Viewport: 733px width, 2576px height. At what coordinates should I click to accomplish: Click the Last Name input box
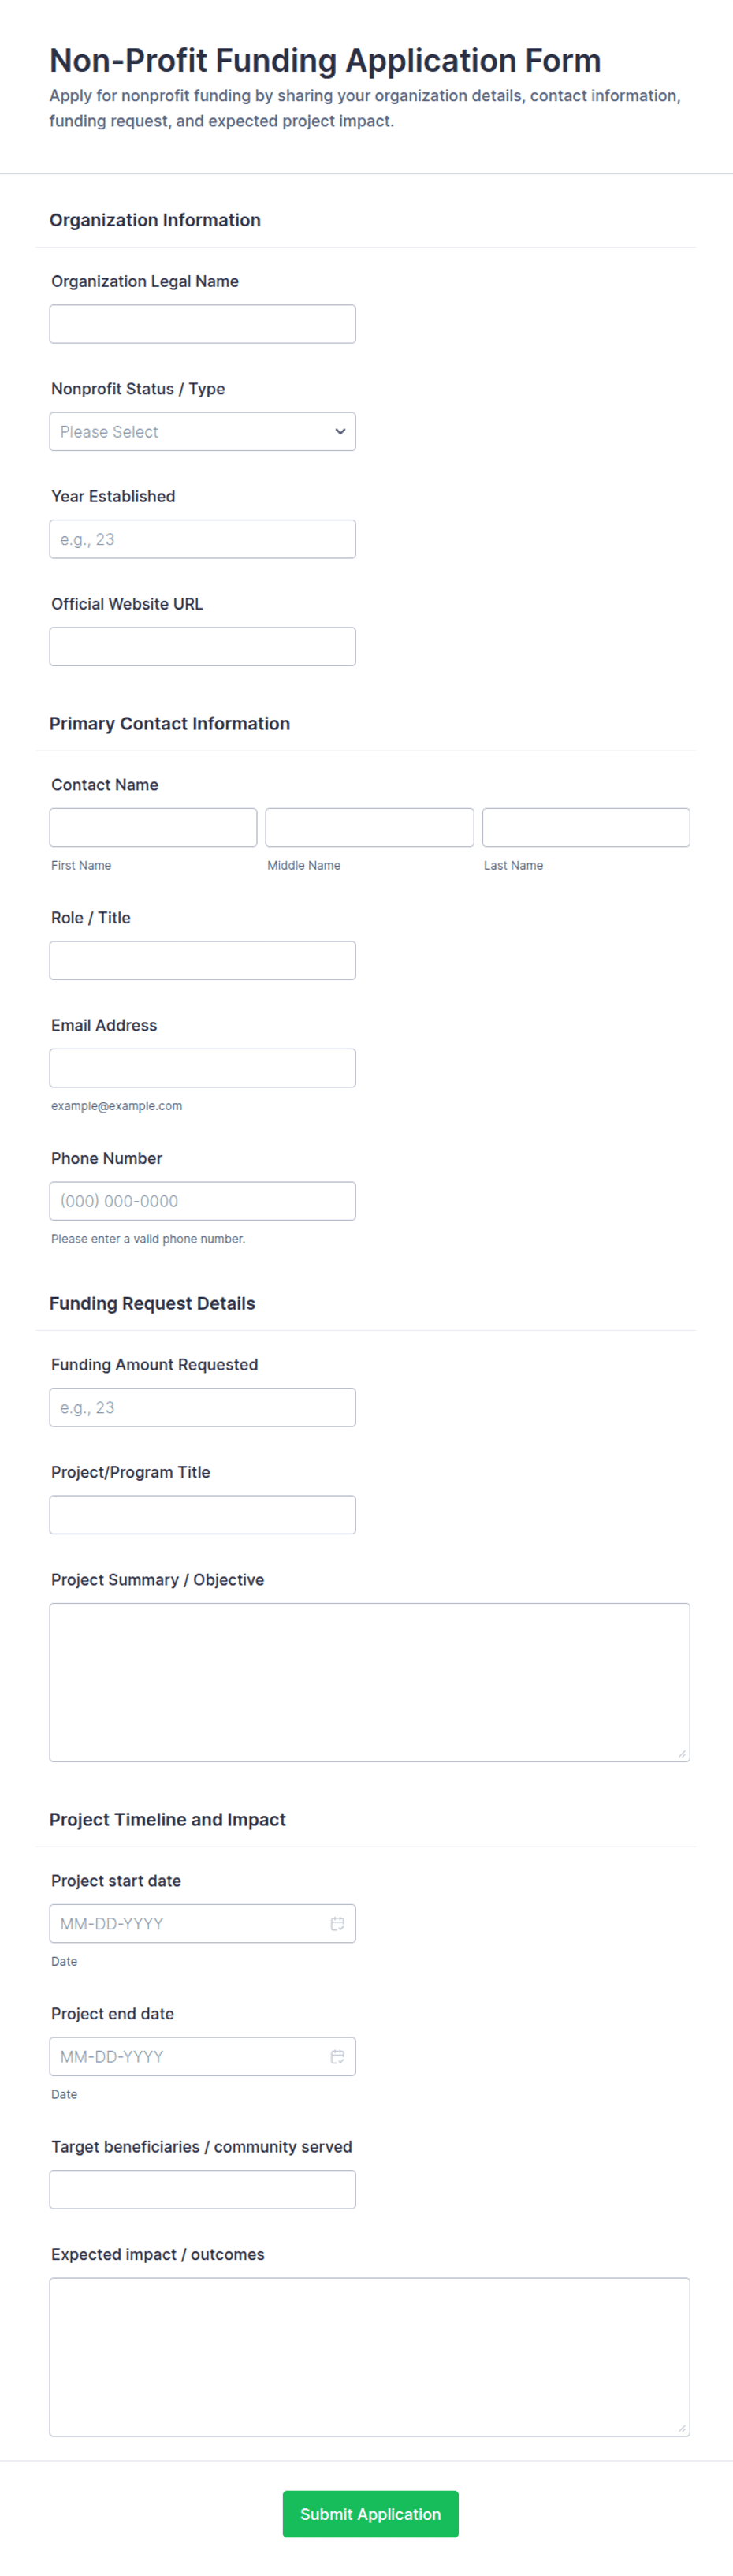(x=586, y=827)
